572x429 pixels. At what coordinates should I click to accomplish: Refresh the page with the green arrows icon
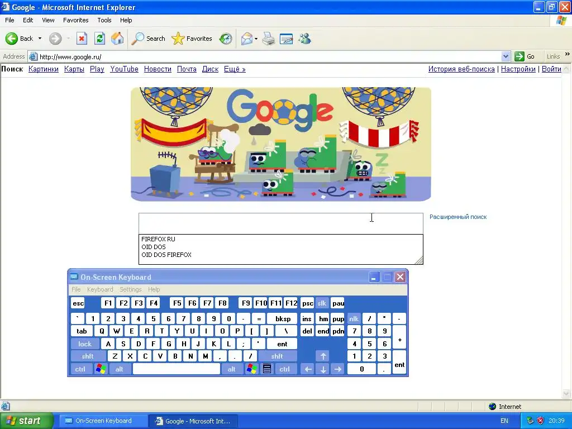[x=99, y=39]
